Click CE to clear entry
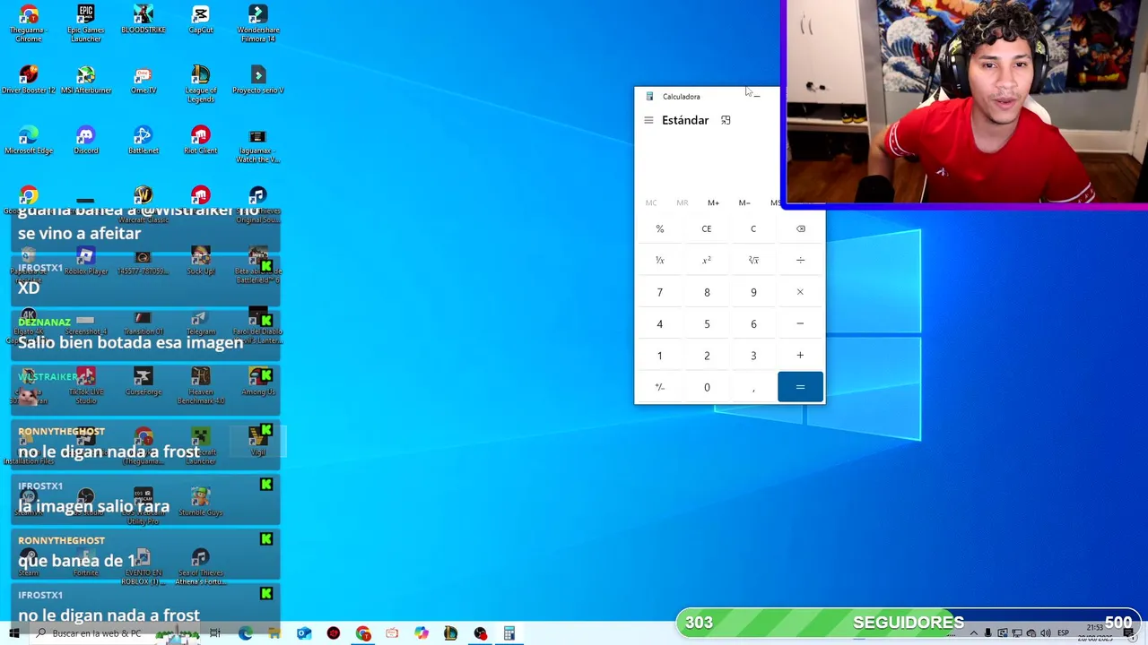Image resolution: width=1148 pixels, height=645 pixels. click(x=707, y=228)
